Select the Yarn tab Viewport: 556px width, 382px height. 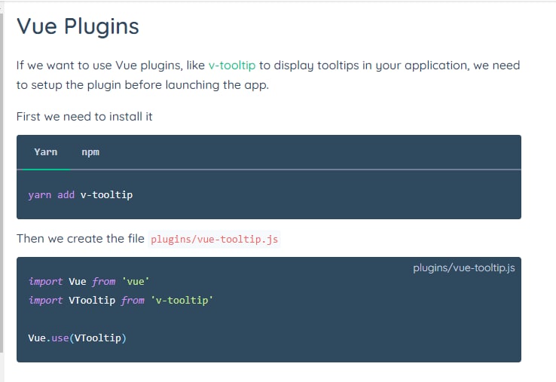(46, 152)
